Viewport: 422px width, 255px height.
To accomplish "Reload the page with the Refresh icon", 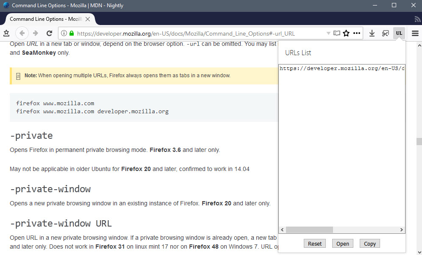I will [49, 33].
